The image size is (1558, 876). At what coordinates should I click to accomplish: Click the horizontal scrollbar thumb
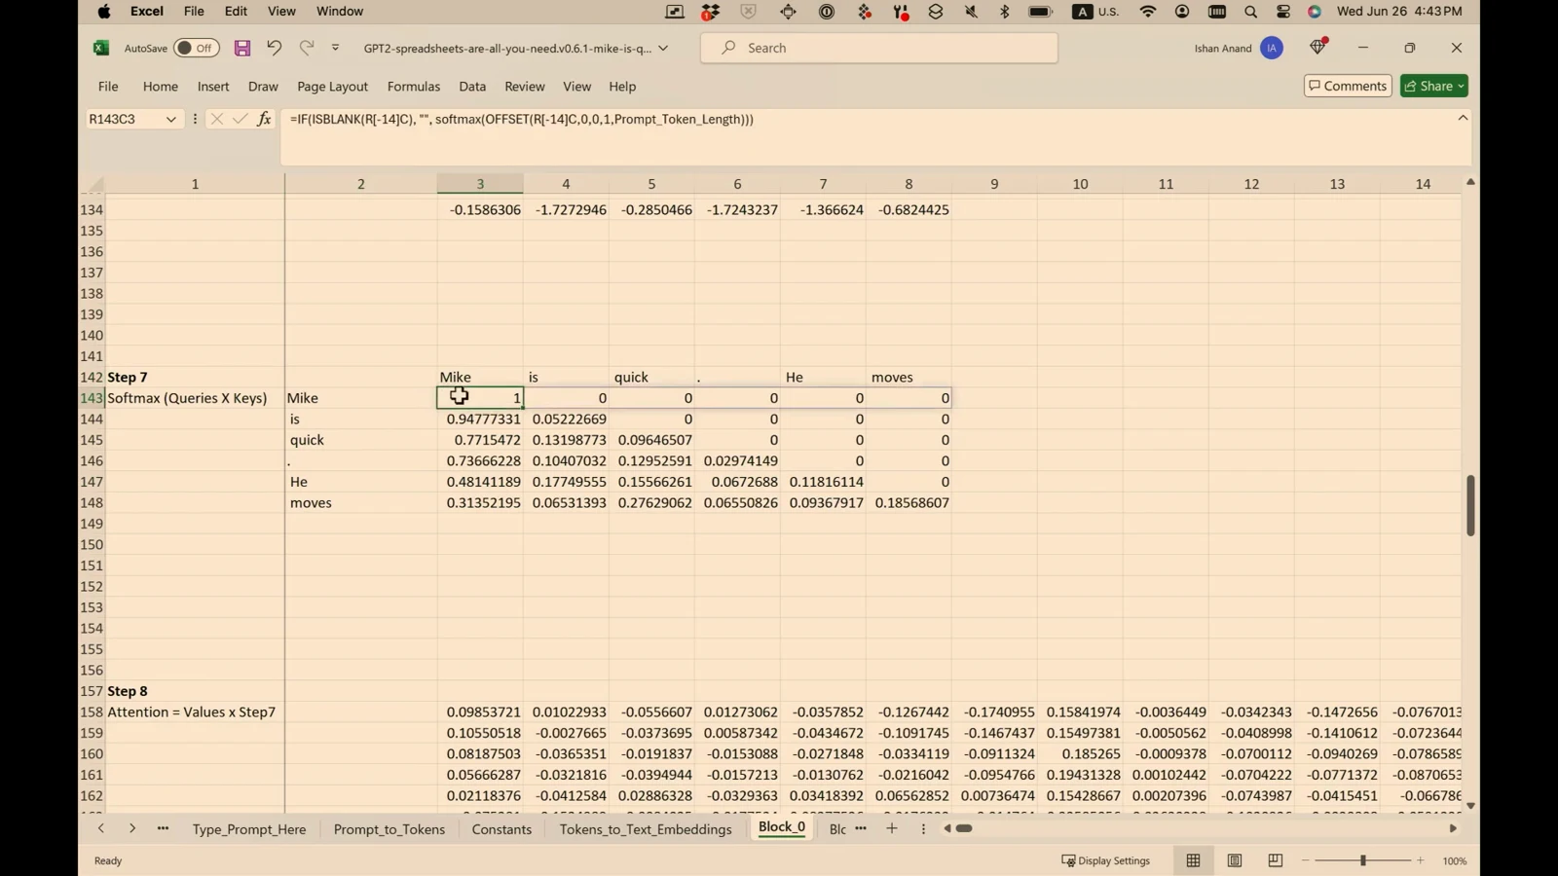[x=964, y=829]
